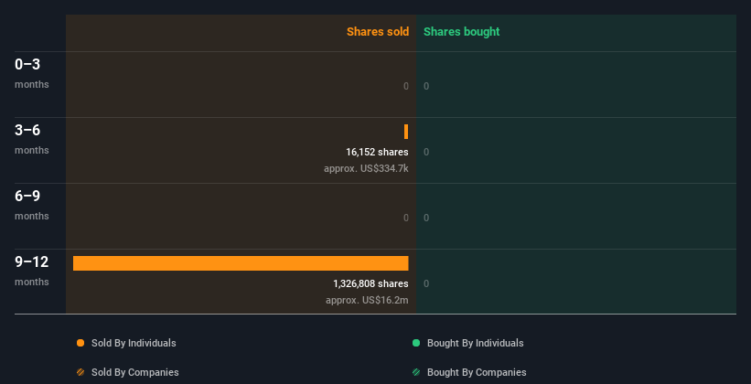Click the approx. US$16.2m amount
The height and width of the screenshot is (384, 751).
tap(367, 300)
